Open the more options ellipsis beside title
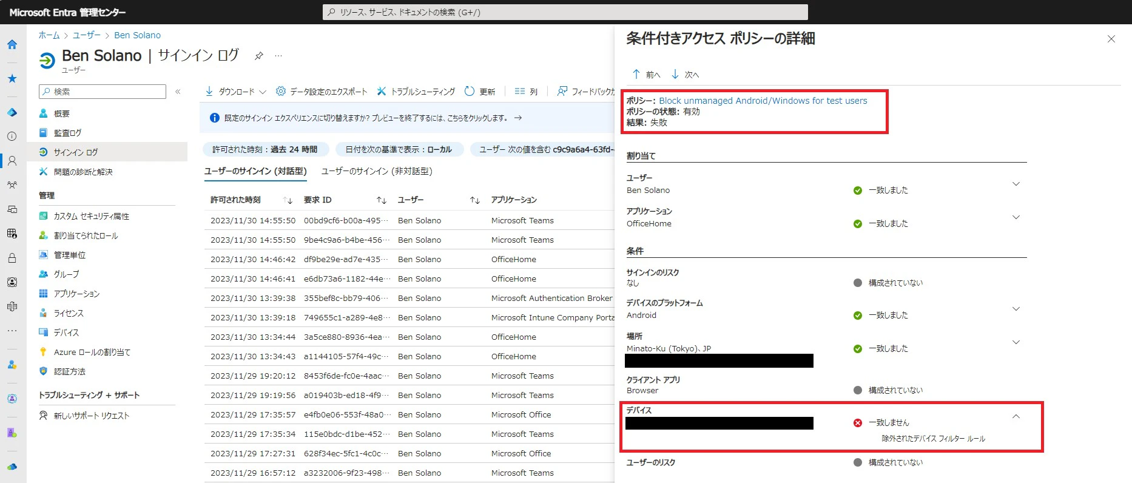The height and width of the screenshot is (483, 1132). [278, 56]
